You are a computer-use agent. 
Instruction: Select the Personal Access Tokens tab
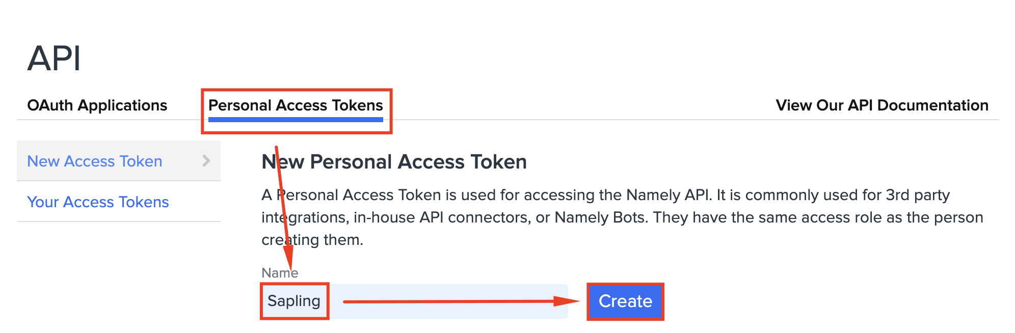tap(296, 105)
